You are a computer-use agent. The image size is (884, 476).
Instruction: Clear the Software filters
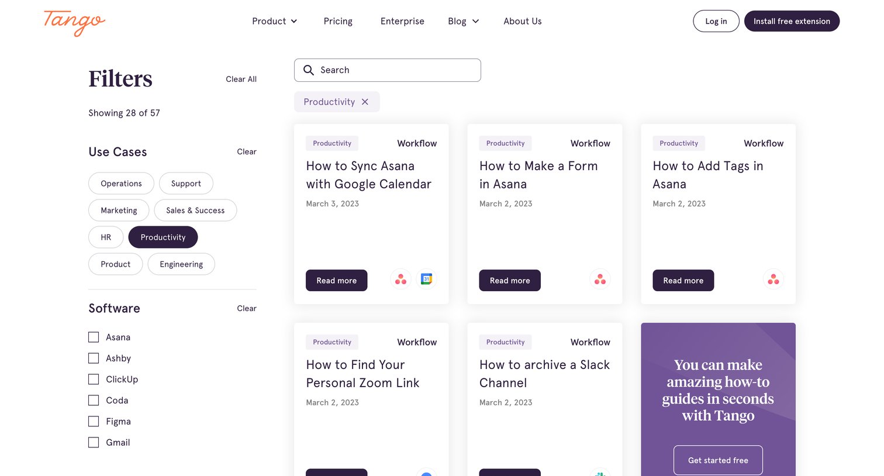(247, 308)
